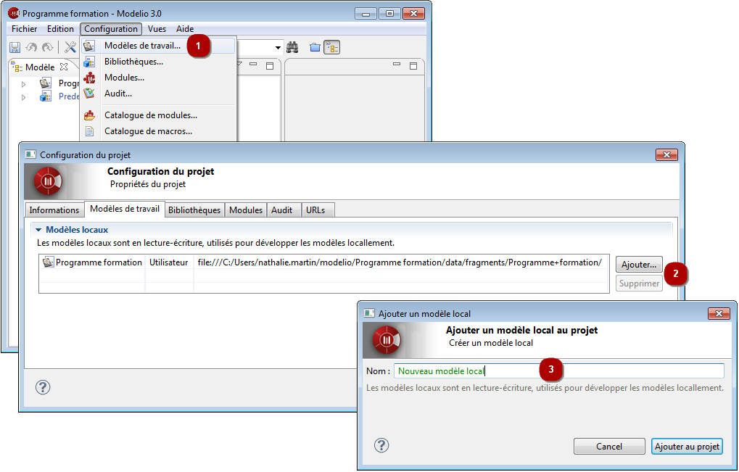The image size is (739, 472).
Task: Click the binoculars search icon
Action: [x=293, y=47]
